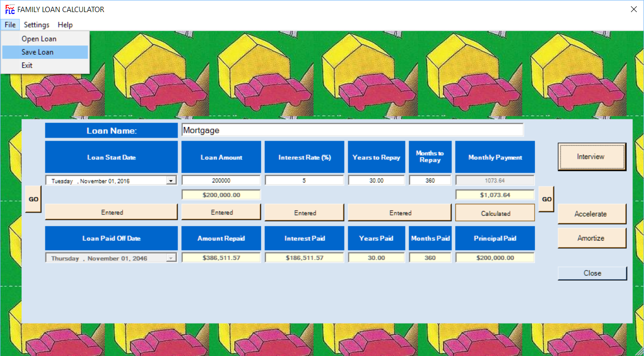The image size is (644, 356).
Task: Click the Interest Rate field showing 5
Action: (x=304, y=180)
